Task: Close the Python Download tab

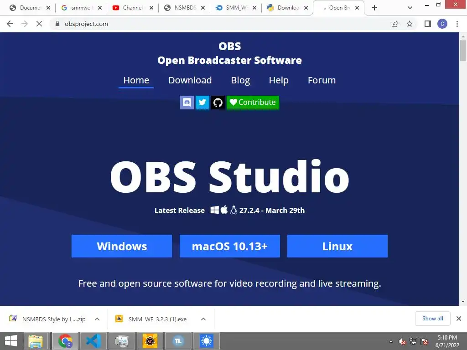Action: (x=306, y=8)
